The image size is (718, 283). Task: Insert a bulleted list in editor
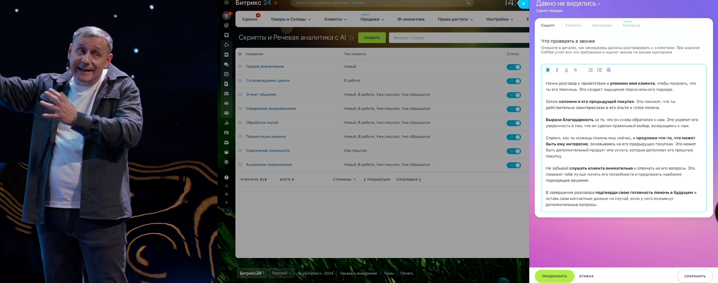tap(599, 70)
